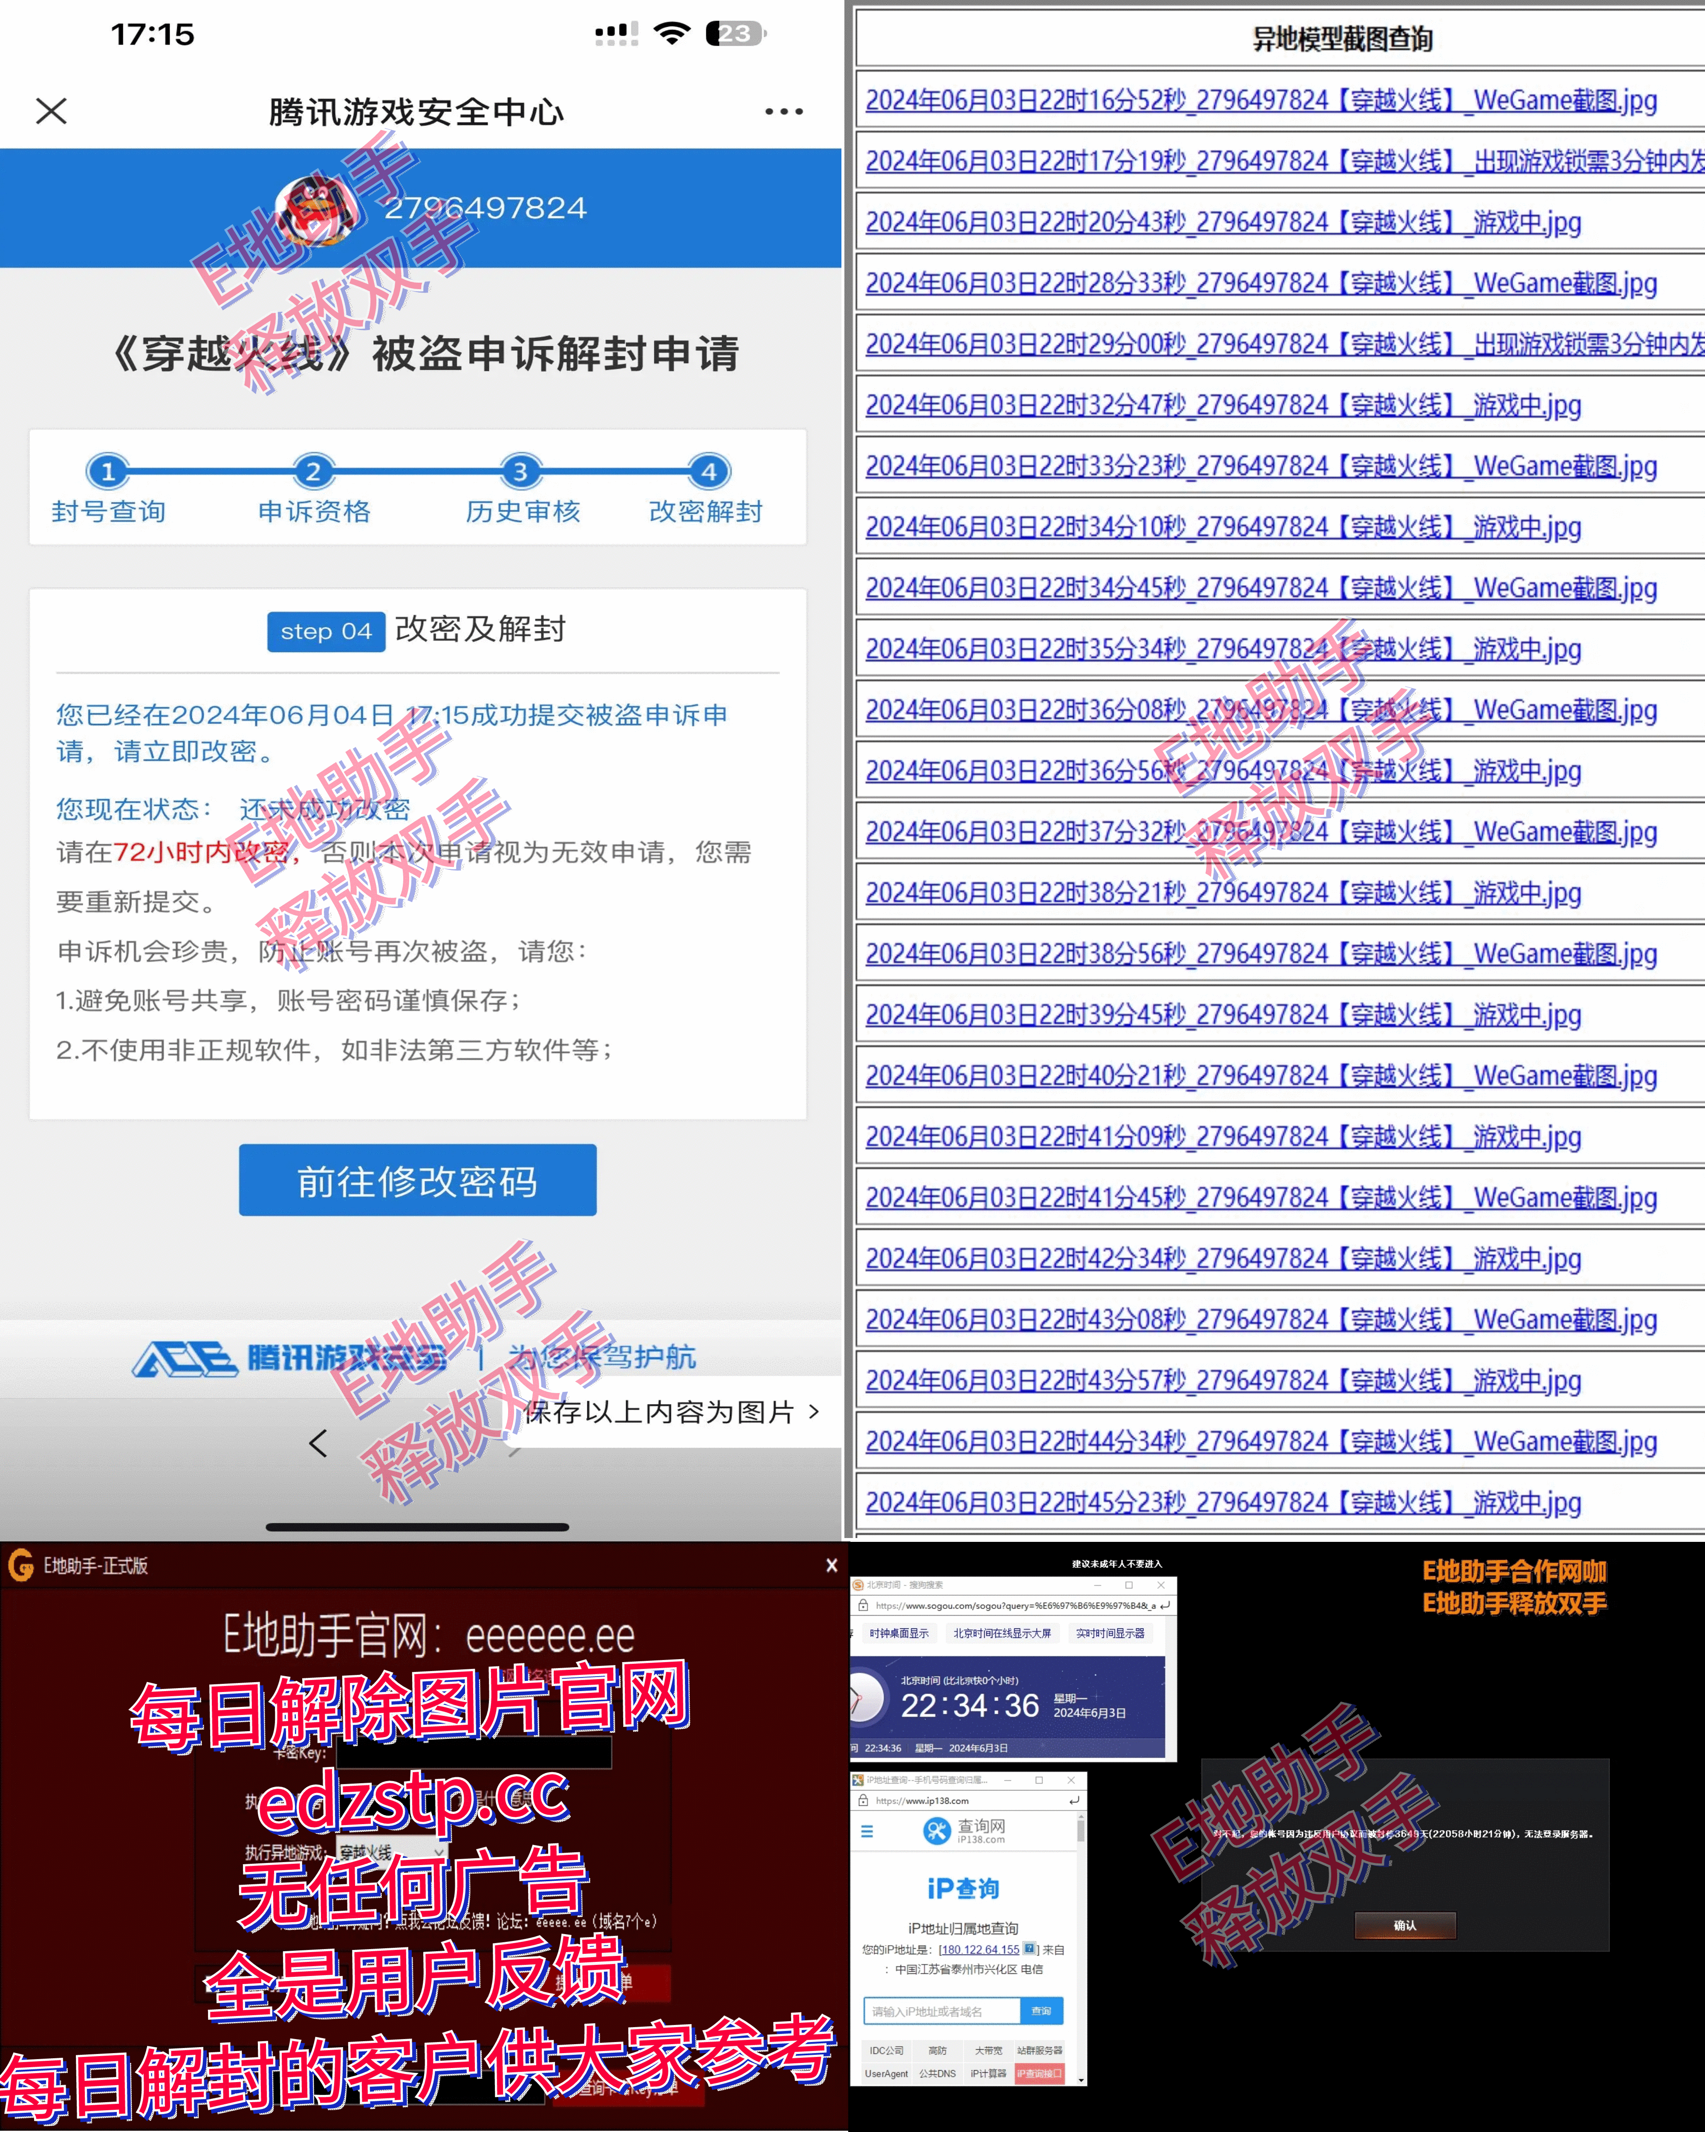
Task: Select the 时钟桌面显示 tab
Action: (x=899, y=1634)
